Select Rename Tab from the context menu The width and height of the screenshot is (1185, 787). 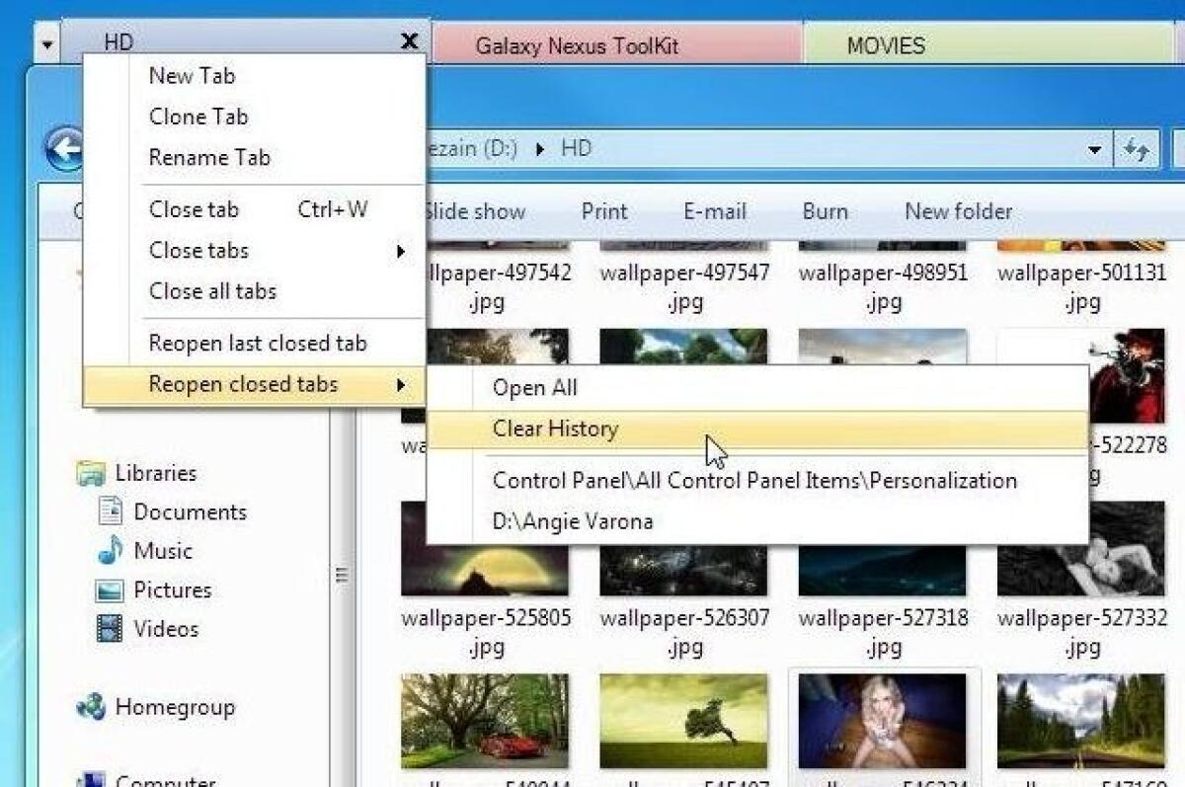pos(209,158)
